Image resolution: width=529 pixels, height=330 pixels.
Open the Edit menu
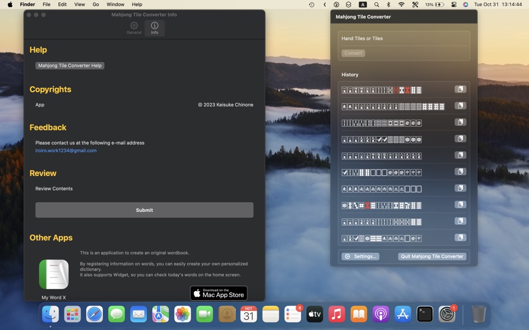tap(62, 4)
